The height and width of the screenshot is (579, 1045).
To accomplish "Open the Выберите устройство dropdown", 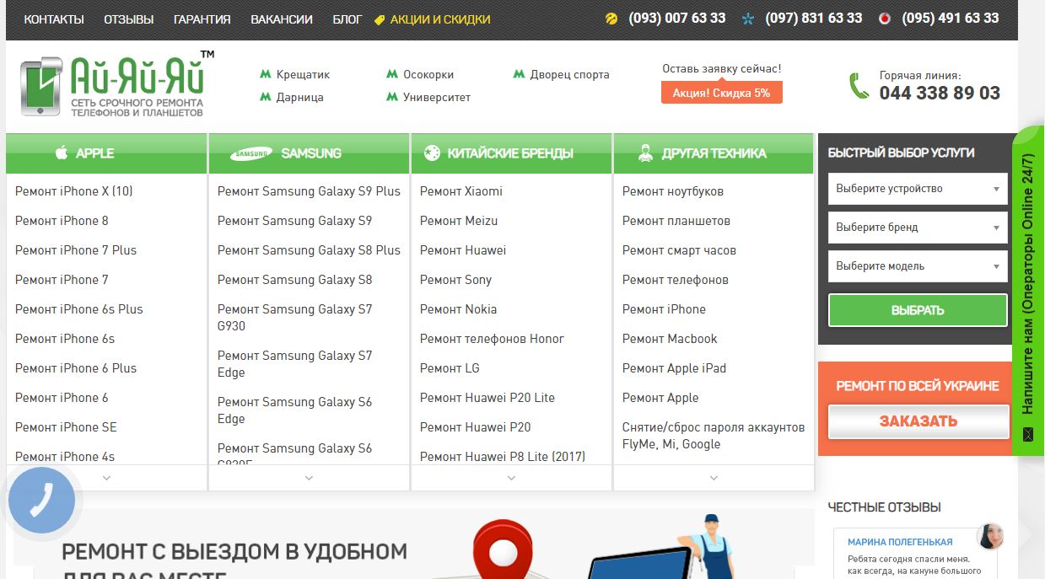I will coord(918,189).
